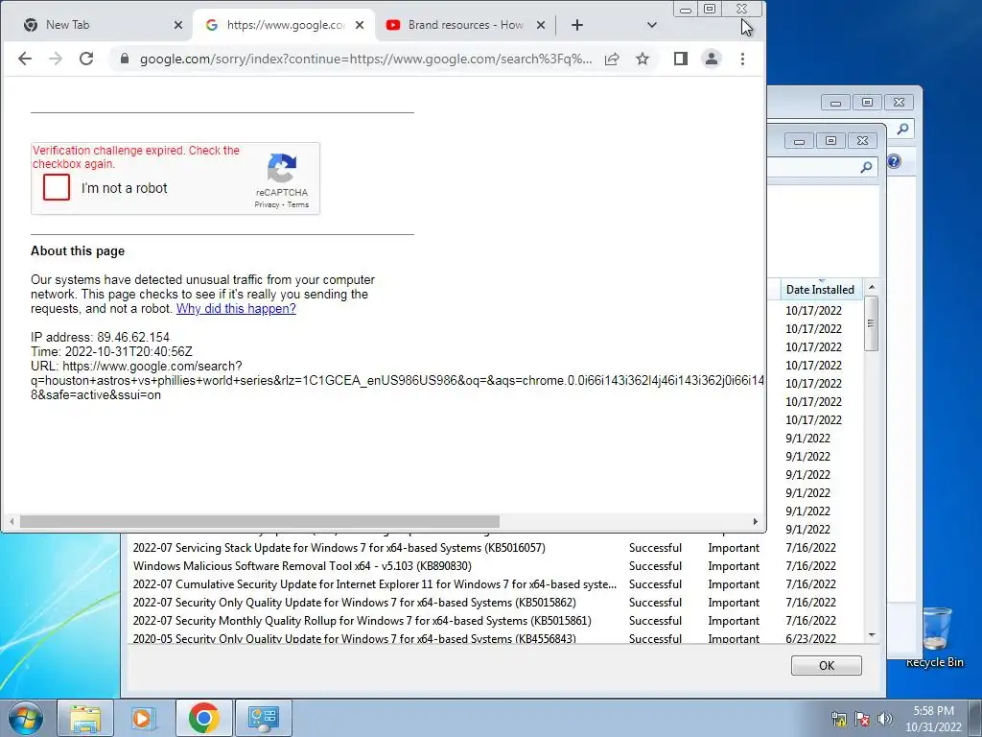The image size is (982, 737).
Task: Maximize the update history window
Action: point(831,141)
